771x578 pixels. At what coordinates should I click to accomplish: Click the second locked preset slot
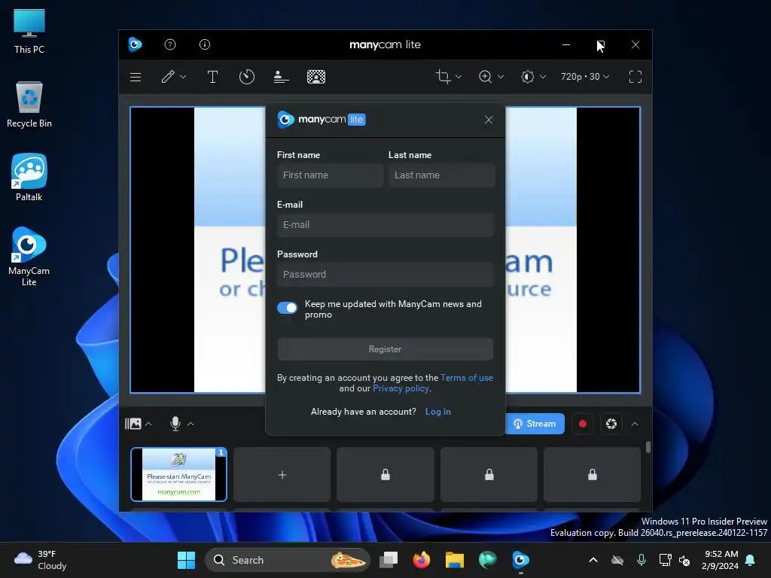coord(489,475)
